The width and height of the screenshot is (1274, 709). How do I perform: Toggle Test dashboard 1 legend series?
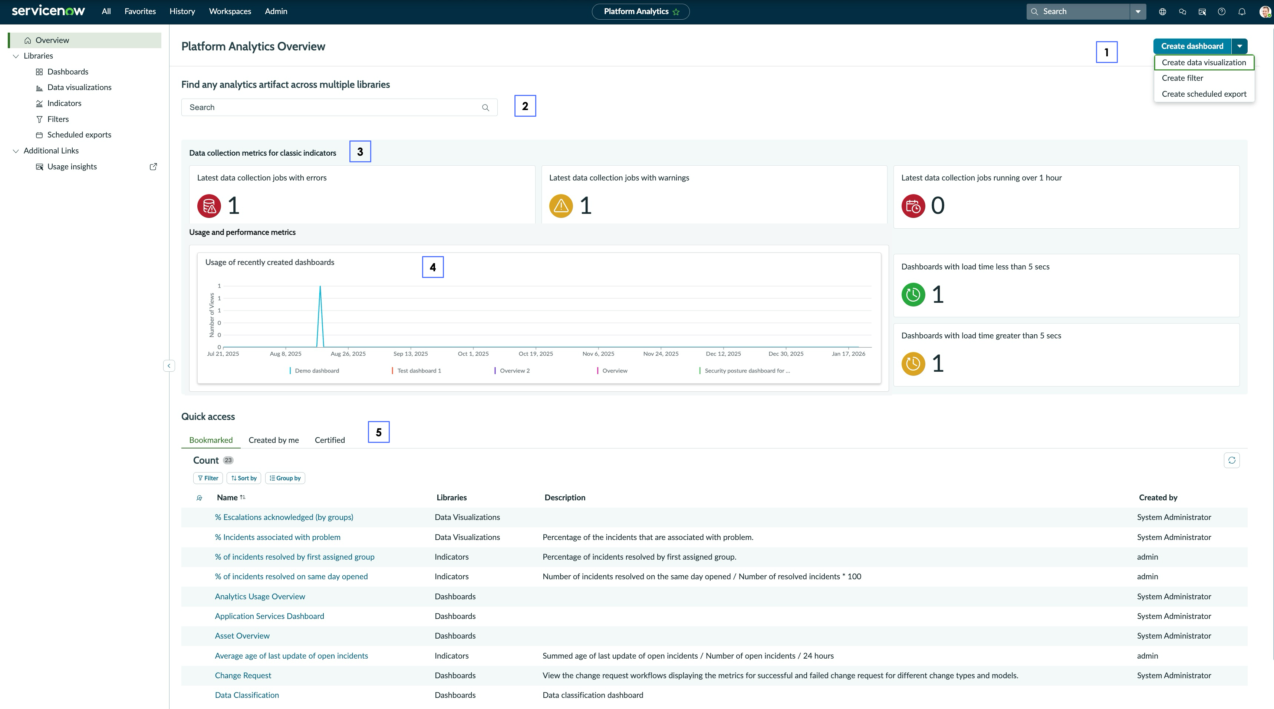tap(417, 371)
